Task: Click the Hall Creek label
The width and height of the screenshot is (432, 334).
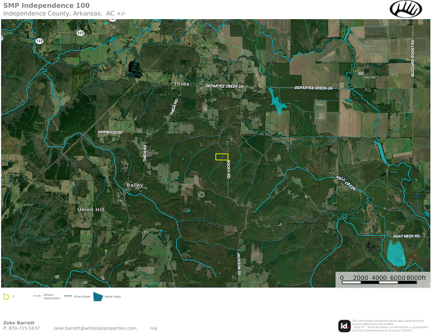Action: point(345,183)
